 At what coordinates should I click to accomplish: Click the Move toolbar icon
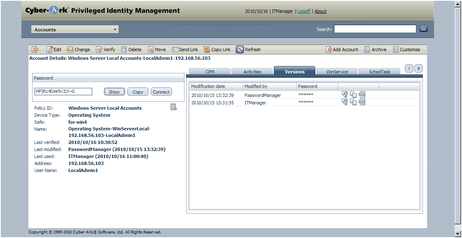151,49
